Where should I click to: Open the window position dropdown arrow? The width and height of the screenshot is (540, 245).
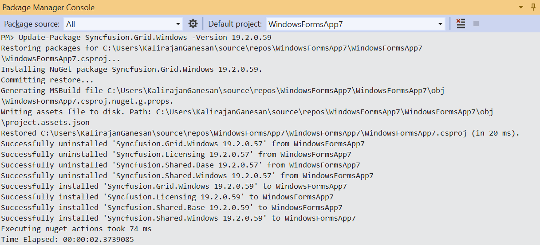[x=521, y=8]
